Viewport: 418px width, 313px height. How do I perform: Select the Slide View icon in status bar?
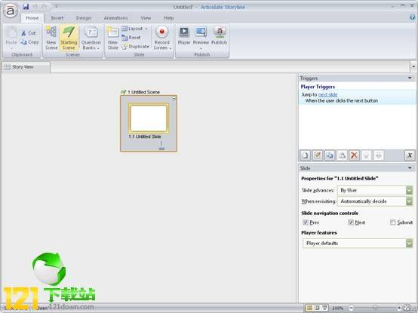pos(317,308)
